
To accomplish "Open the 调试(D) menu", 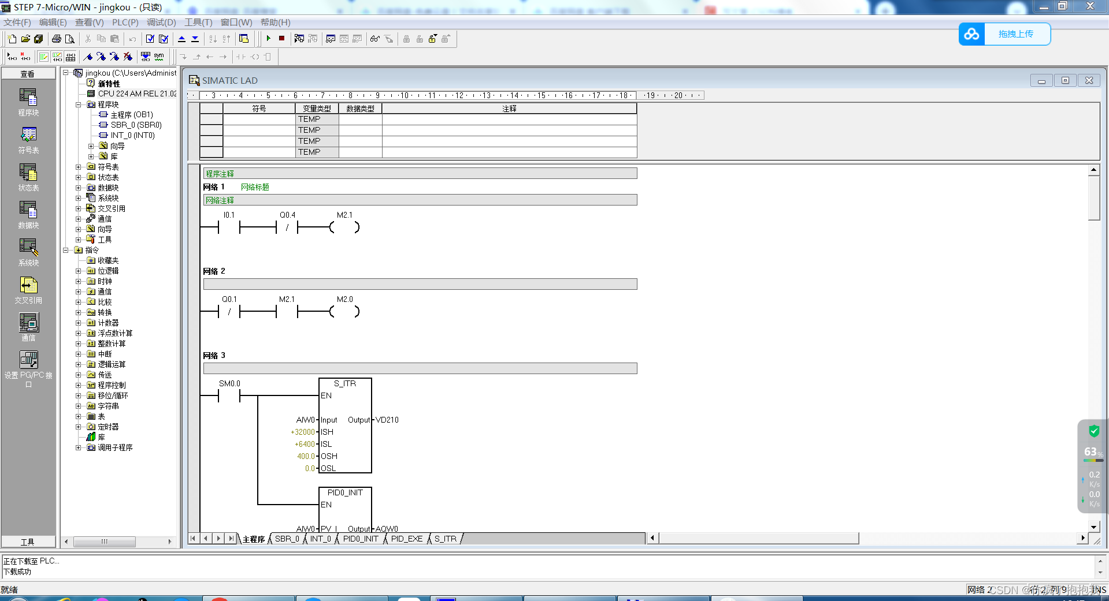I will tap(161, 22).
